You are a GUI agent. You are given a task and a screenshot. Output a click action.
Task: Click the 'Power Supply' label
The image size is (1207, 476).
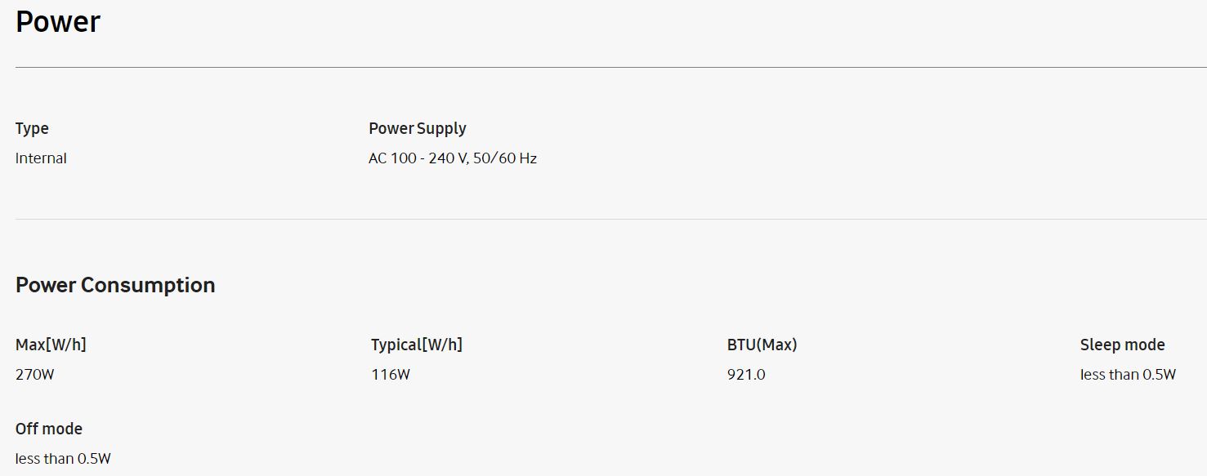(x=417, y=128)
